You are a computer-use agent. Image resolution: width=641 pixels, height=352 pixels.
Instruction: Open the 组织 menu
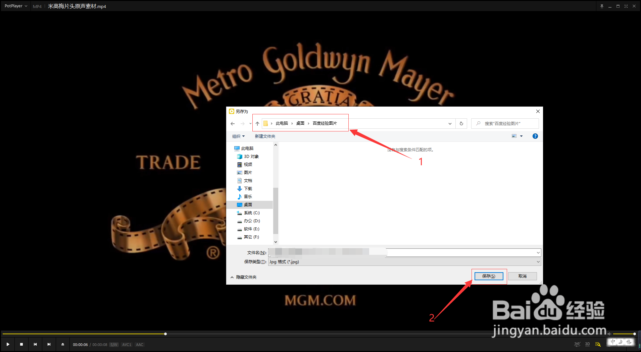point(239,136)
